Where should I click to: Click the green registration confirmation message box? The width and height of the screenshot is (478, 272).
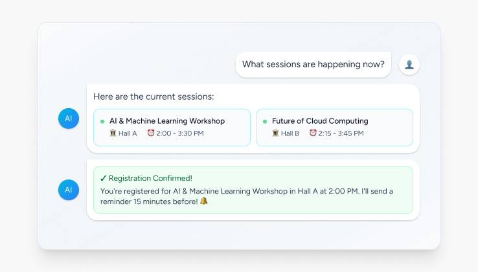click(253, 189)
